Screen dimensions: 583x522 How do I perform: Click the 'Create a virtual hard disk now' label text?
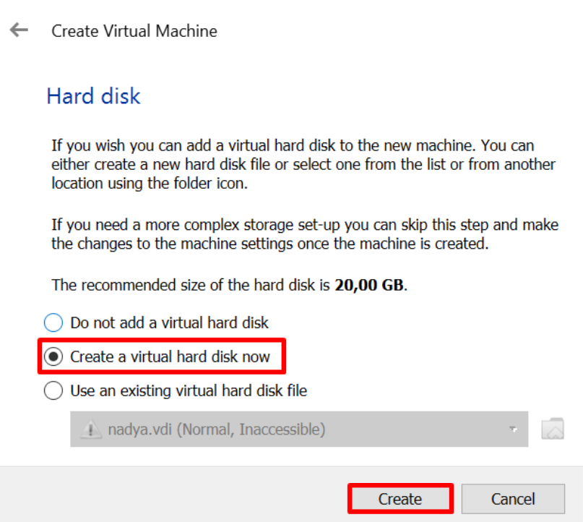click(170, 356)
